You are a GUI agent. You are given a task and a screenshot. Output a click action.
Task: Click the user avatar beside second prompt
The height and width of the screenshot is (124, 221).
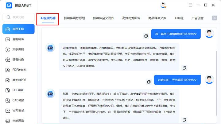point(209,79)
